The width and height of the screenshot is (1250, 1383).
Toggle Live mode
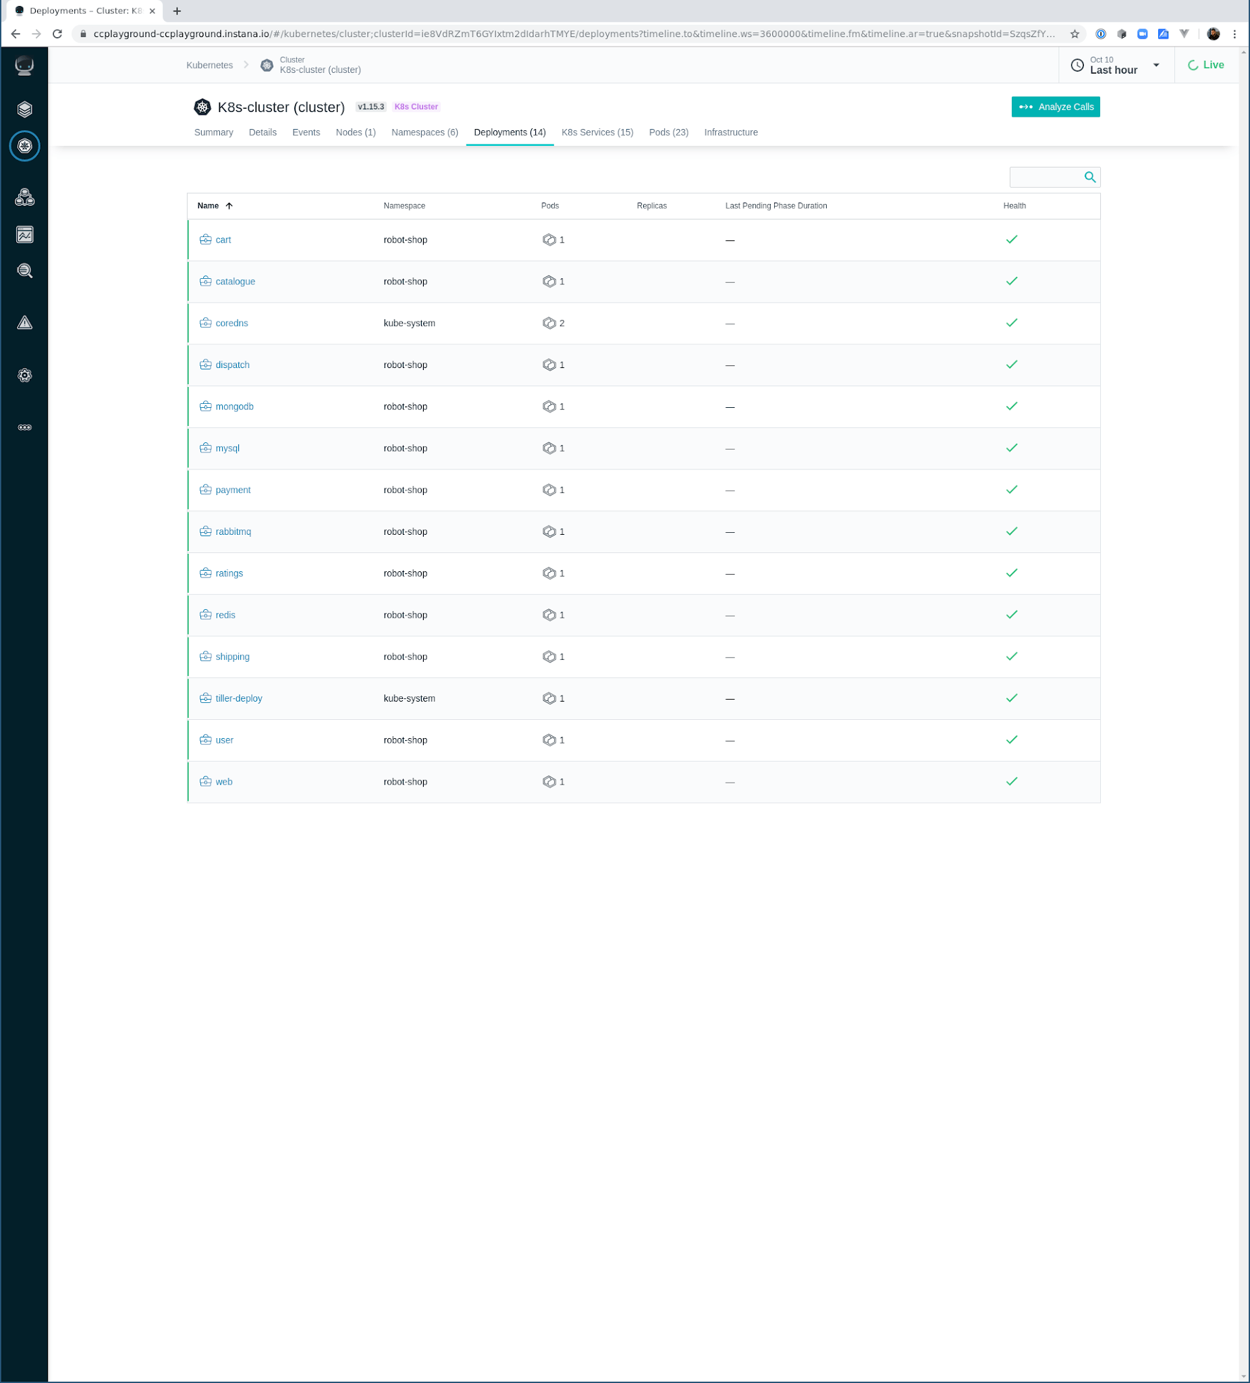[1205, 66]
